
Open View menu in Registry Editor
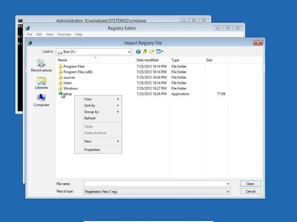(50, 34)
